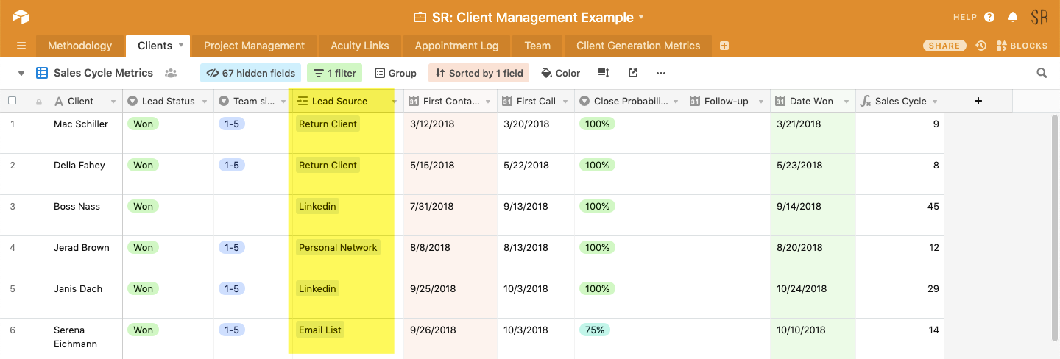Click the share view export icon

point(633,73)
